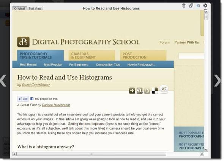The height and width of the screenshot is (162, 224).
Task: Switch to the Original tab
Action: tap(20, 8)
